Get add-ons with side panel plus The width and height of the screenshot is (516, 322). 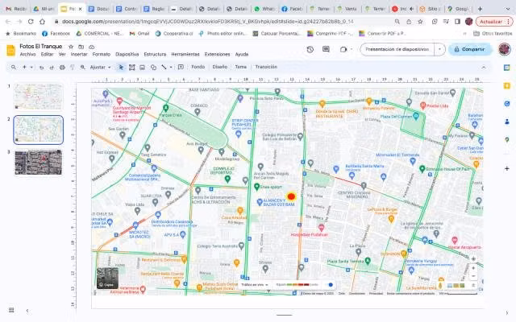(x=507, y=168)
